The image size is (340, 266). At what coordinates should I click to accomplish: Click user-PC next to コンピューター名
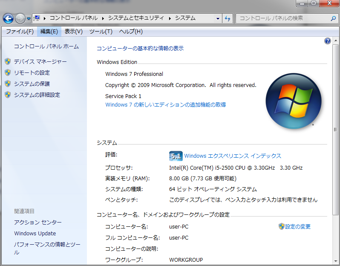coord(179,226)
